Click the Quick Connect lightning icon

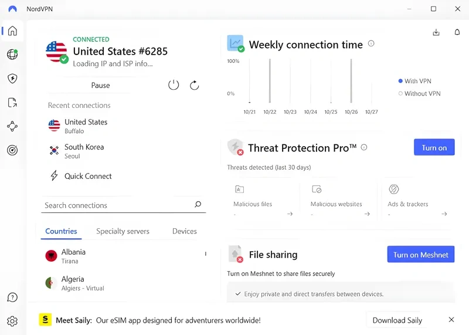coord(54,176)
